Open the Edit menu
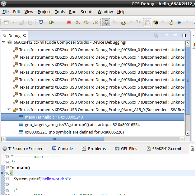Screen dimensions: 195x195 (16, 12)
